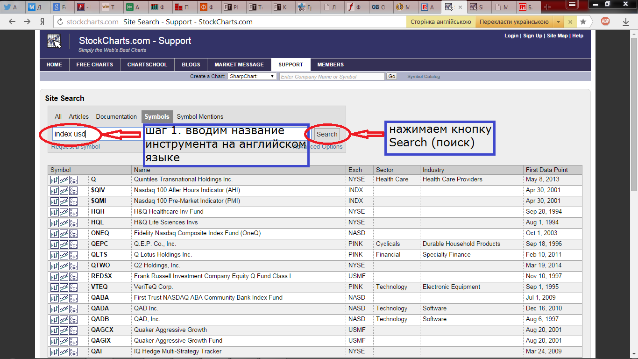This screenshot has width=638, height=359.
Task: Open the FREE CHARTS navigation item
Action: click(95, 65)
